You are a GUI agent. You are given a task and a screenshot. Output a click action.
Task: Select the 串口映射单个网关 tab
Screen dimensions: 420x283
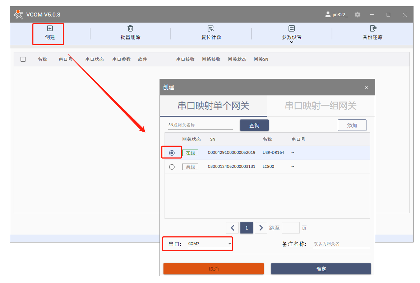(x=213, y=106)
